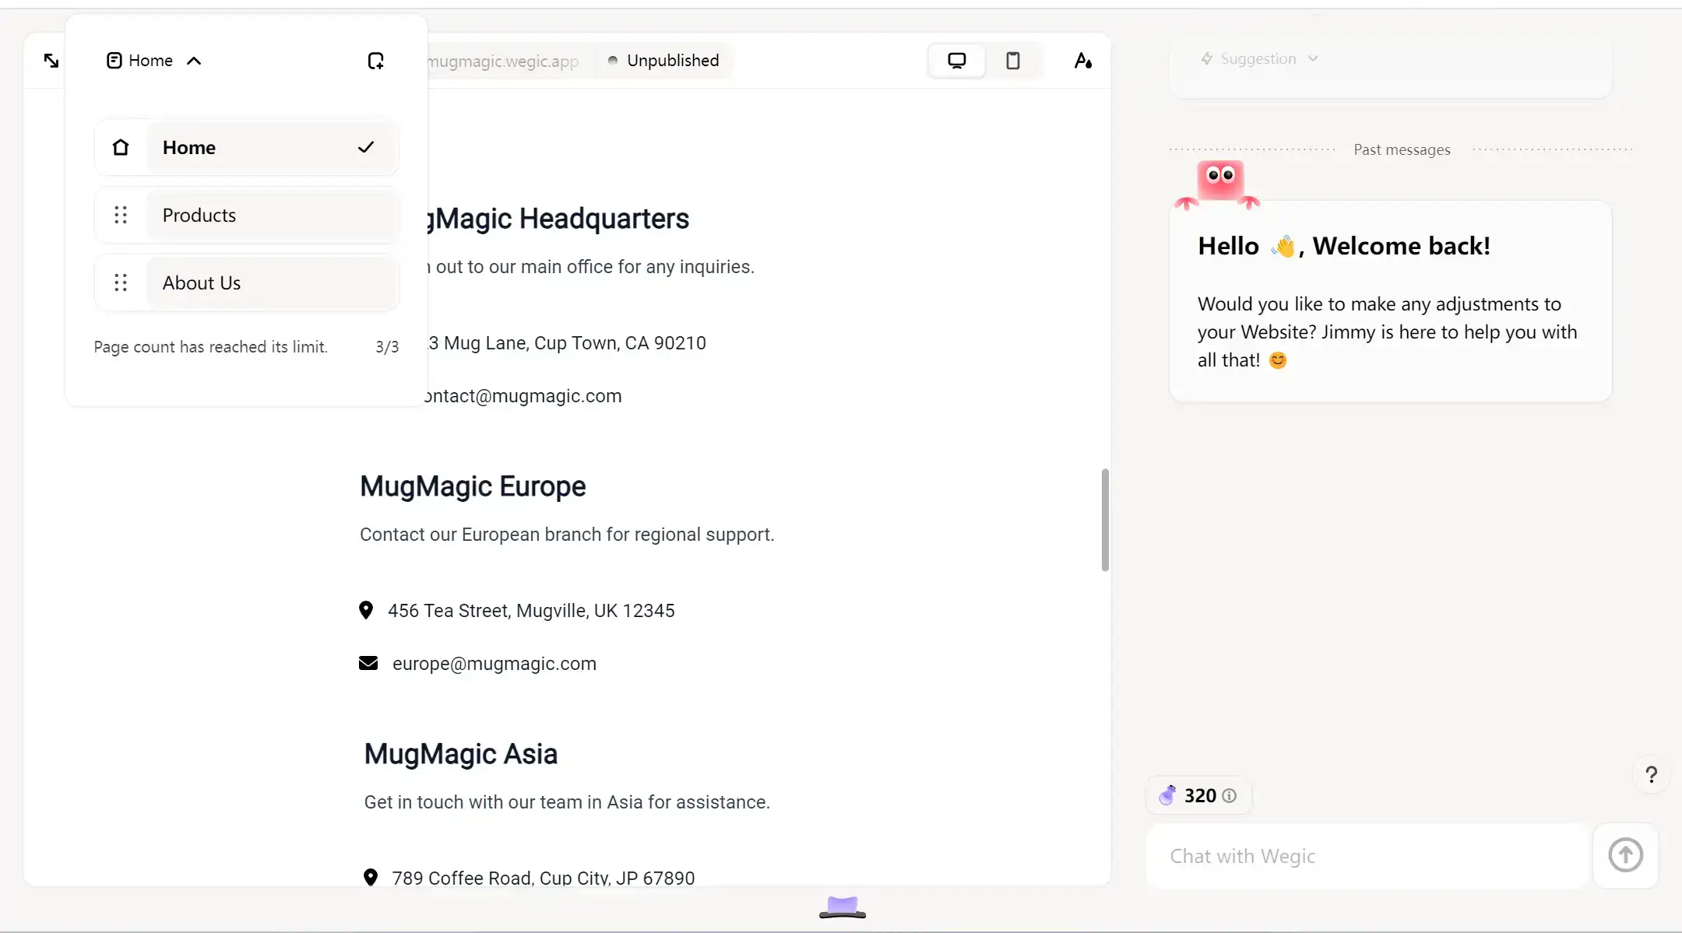The width and height of the screenshot is (1682, 933).
Task: Click the crop/resize icon top-left
Action: pyautogui.click(x=51, y=61)
